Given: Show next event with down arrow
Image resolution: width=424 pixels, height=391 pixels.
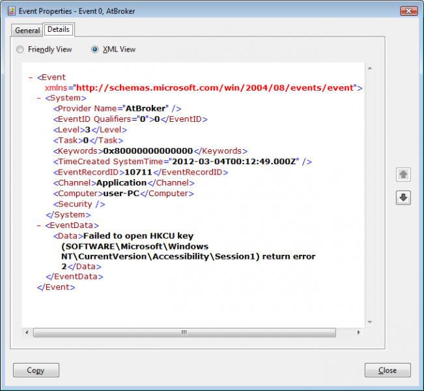Looking at the screenshot, I should click(x=403, y=197).
